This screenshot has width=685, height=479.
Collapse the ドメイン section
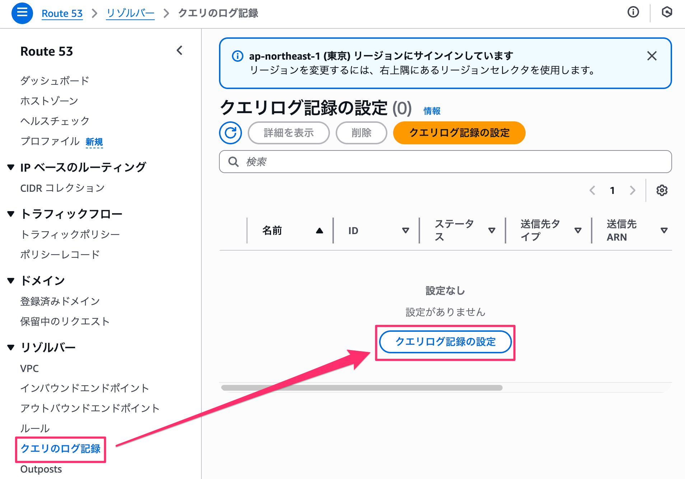click(11, 281)
